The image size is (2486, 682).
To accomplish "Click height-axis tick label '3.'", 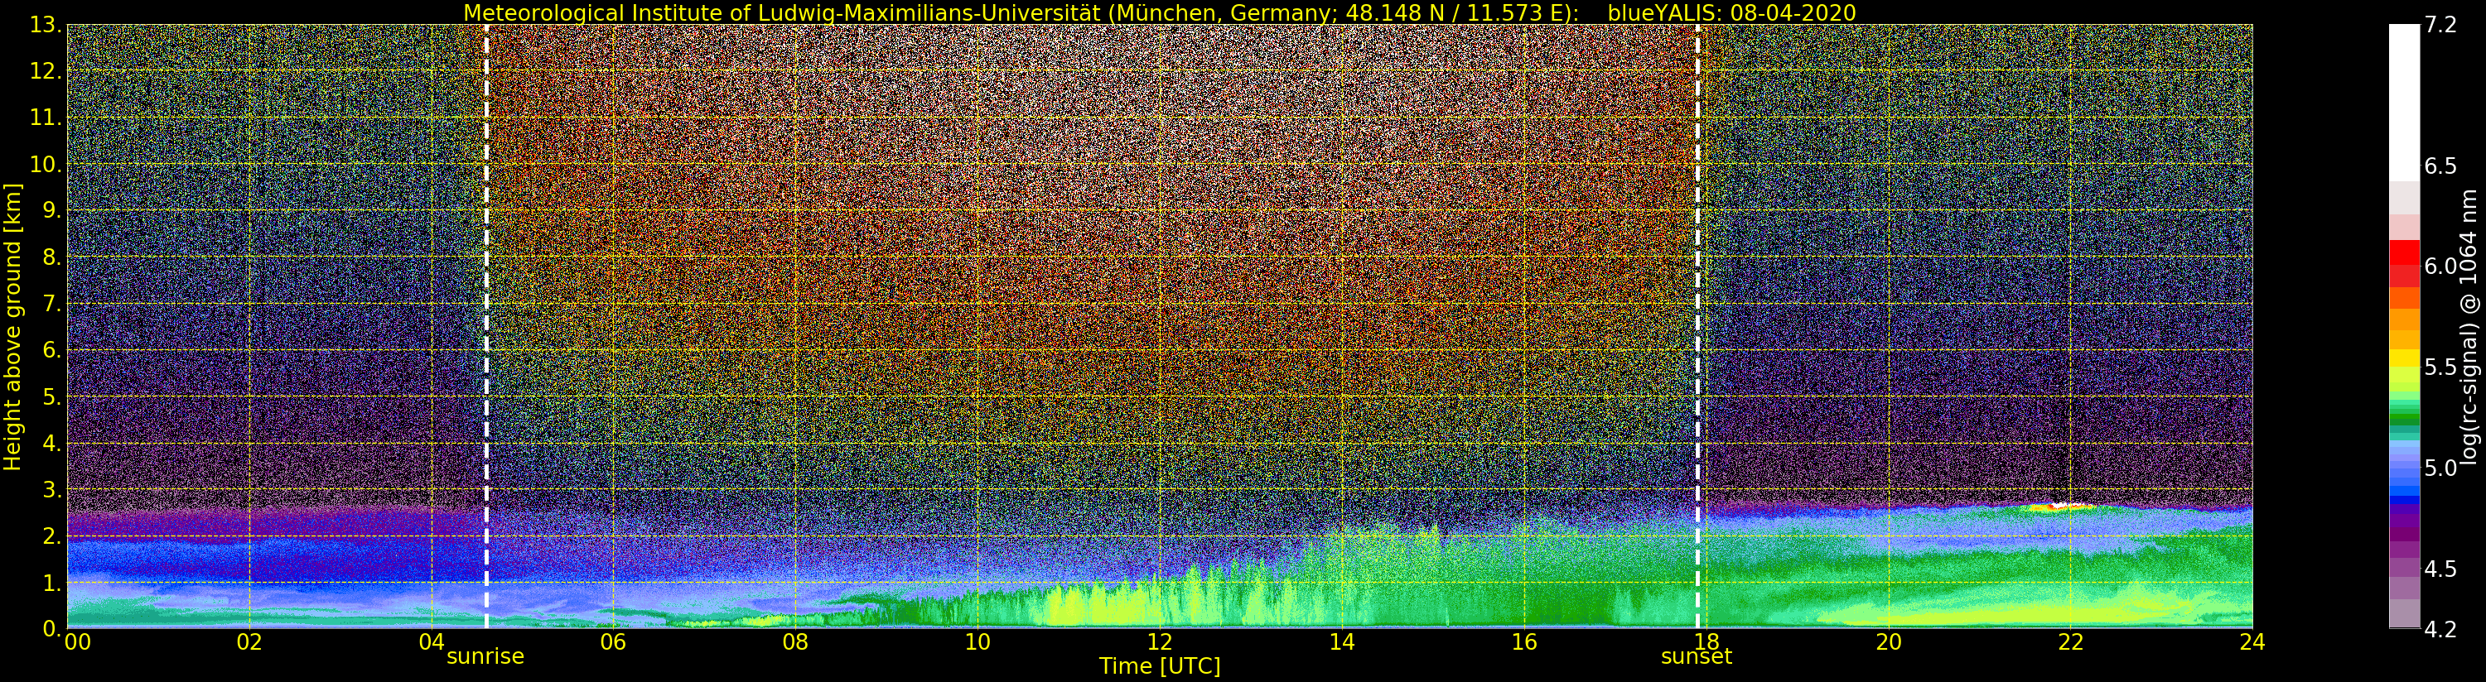I will pos(52,489).
